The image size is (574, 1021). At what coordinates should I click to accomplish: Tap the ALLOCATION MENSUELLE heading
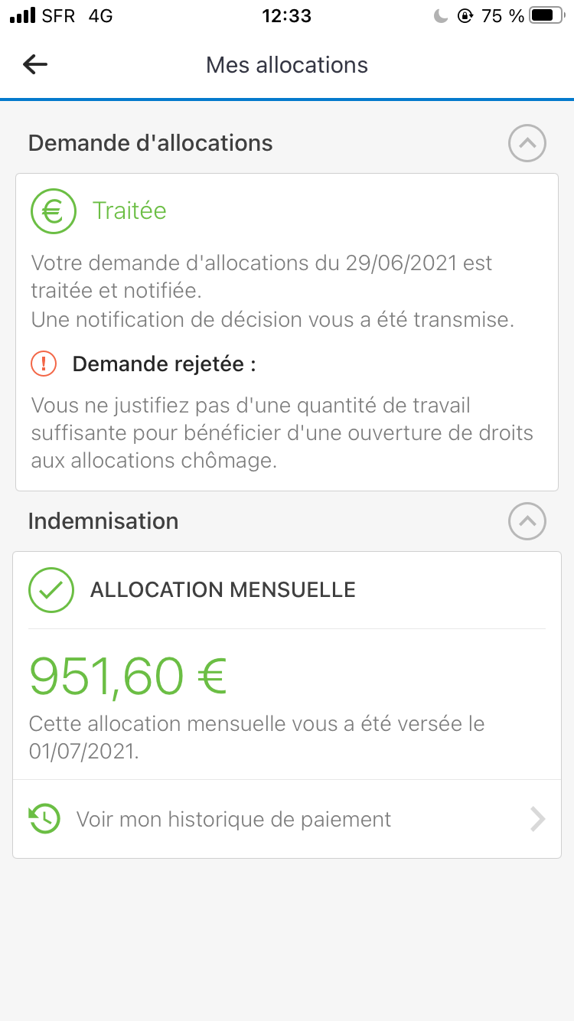click(223, 590)
